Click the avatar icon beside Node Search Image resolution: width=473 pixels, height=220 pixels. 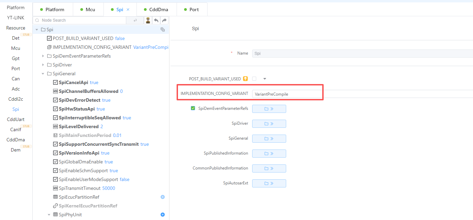[148, 20]
